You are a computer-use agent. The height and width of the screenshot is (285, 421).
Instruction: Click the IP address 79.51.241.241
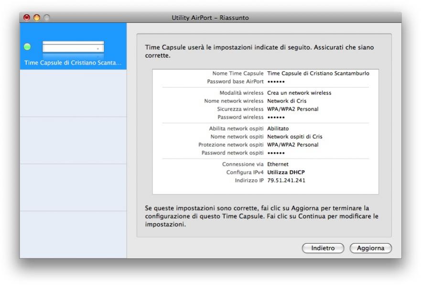coord(286,180)
